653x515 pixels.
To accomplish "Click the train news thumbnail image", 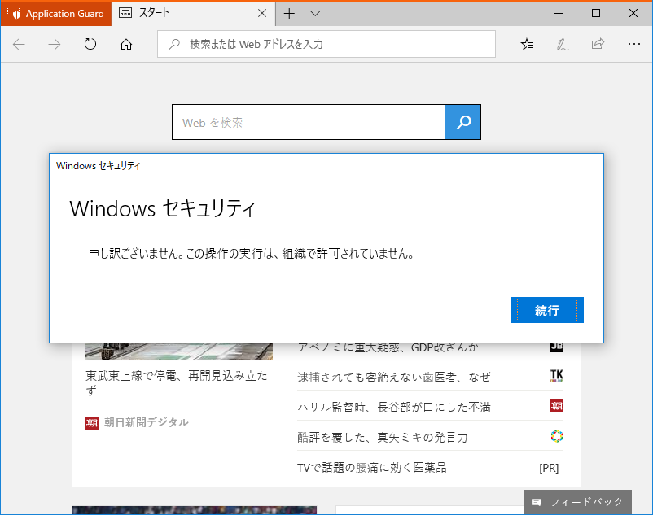I will point(179,351).
